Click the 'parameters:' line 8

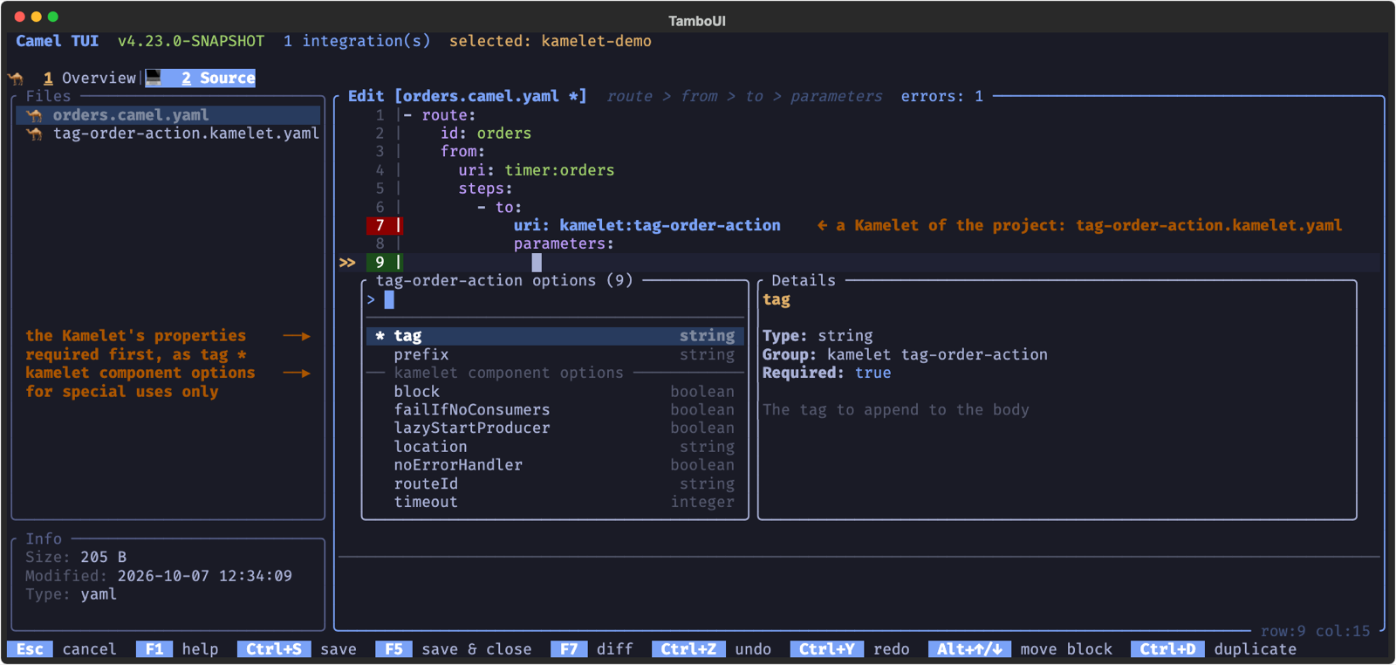coord(564,243)
